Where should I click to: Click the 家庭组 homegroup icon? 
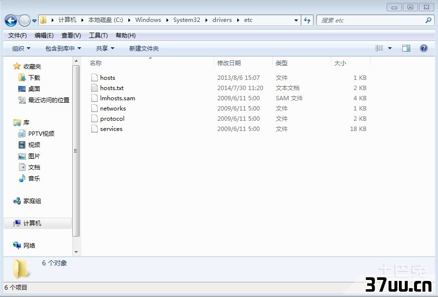coord(17,201)
